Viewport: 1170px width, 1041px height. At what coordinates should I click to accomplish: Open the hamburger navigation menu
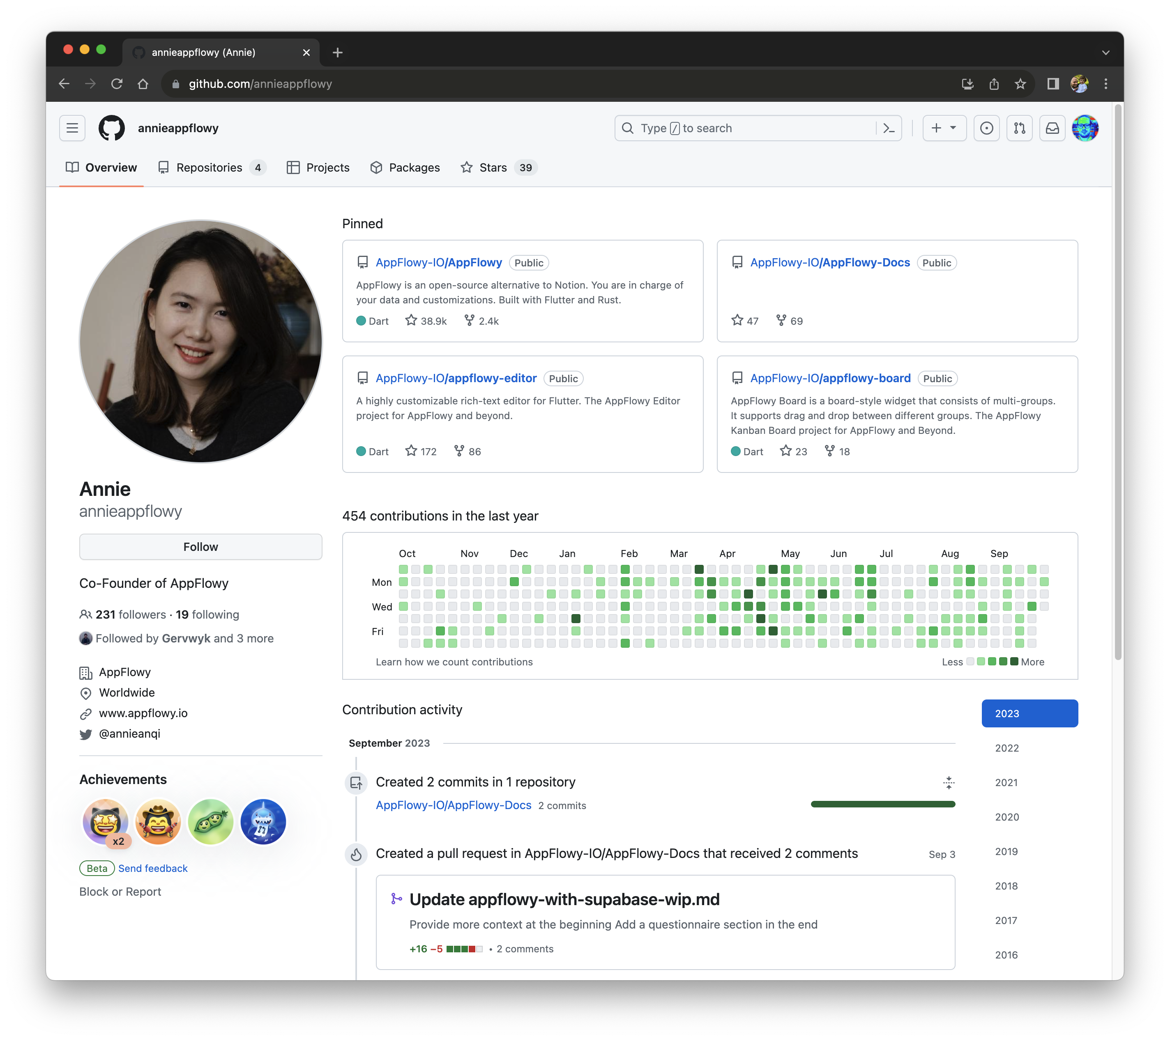(x=72, y=128)
